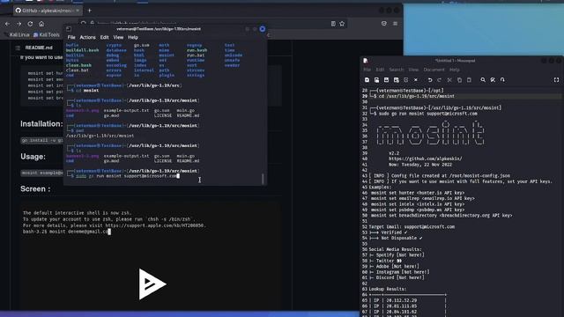564x317 pixels.
Task: Open the Mousepad Search menu
Action: [x=397, y=70]
